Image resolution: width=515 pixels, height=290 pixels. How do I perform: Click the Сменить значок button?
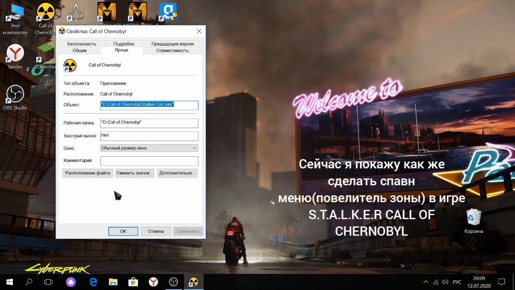[x=135, y=173]
